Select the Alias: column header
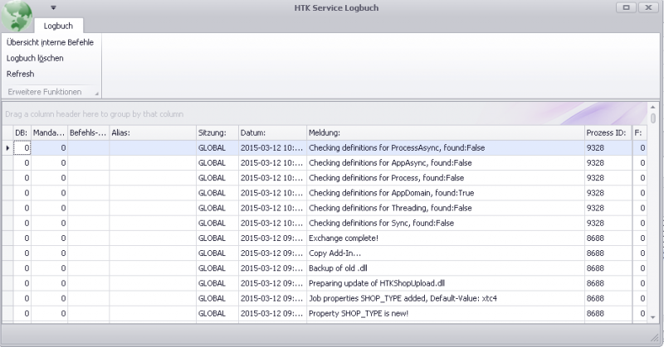 pos(152,133)
